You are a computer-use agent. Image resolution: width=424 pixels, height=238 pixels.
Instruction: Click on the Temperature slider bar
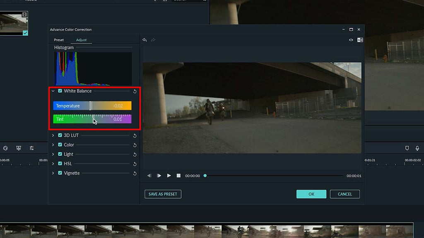[92, 106]
